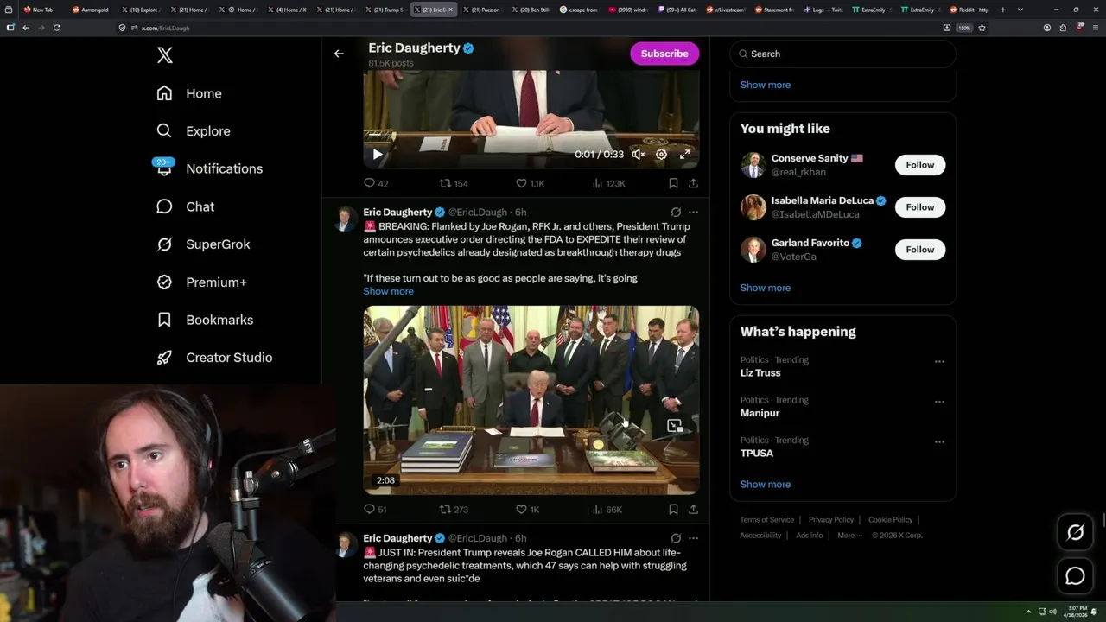Open Explore in the sidebar
1106x622 pixels.
(x=194, y=131)
